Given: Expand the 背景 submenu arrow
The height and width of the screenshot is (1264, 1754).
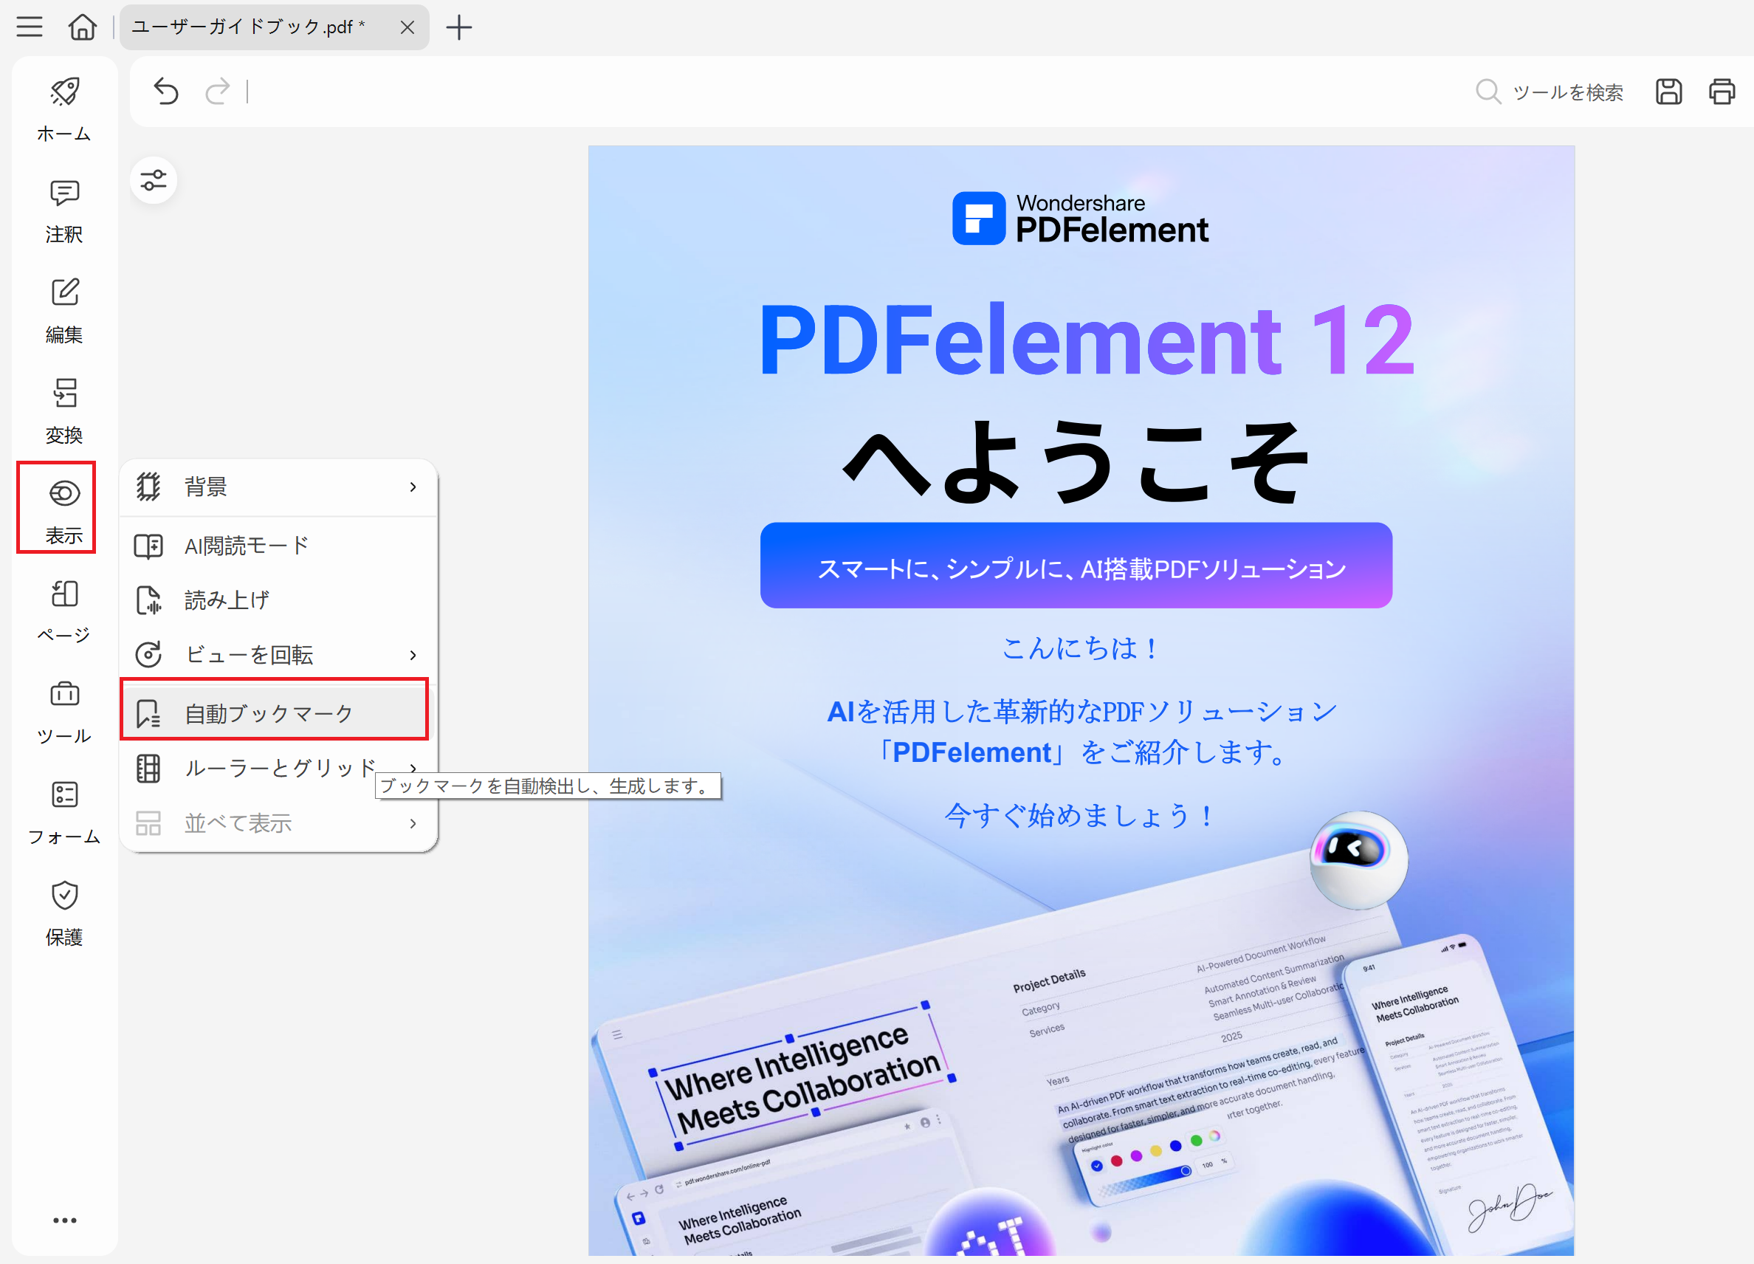Looking at the screenshot, I should (413, 487).
